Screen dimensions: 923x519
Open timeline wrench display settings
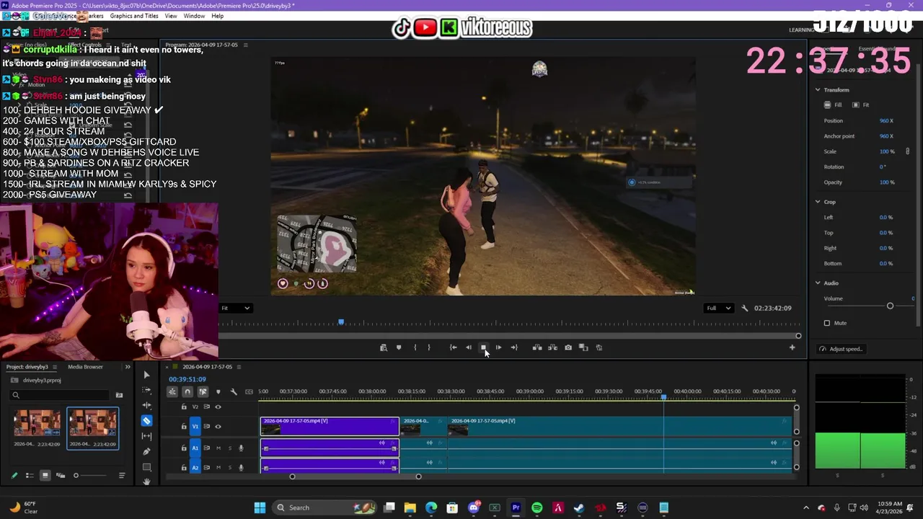click(x=233, y=391)
